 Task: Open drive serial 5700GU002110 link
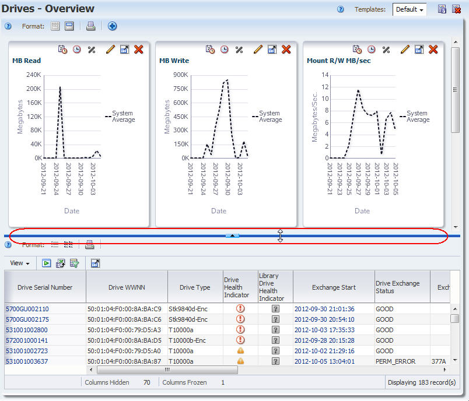point(27,309)
